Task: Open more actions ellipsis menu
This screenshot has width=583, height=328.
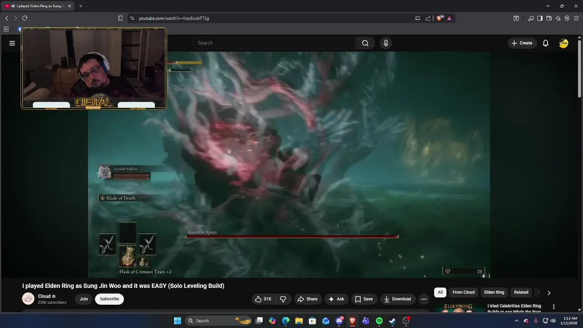Action: [424, 299]
